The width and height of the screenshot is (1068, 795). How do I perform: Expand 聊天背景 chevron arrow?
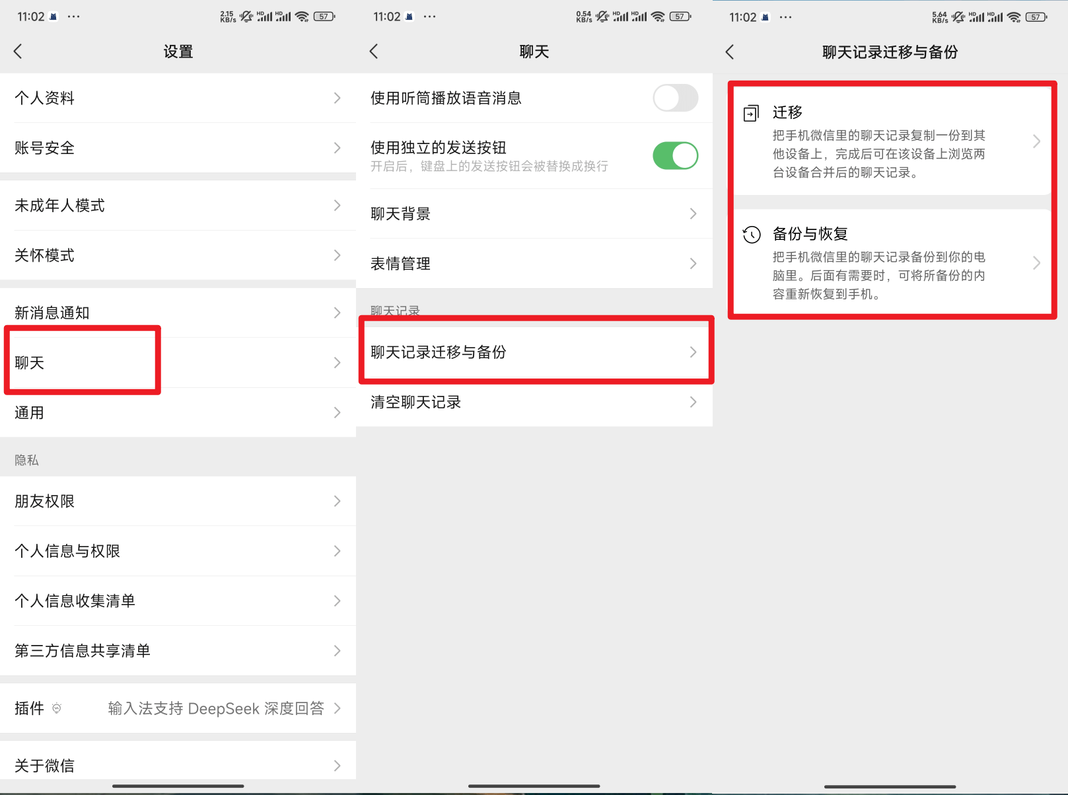[x=693, y=213]
